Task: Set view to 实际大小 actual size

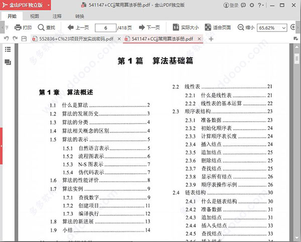Action: (186, 28)
